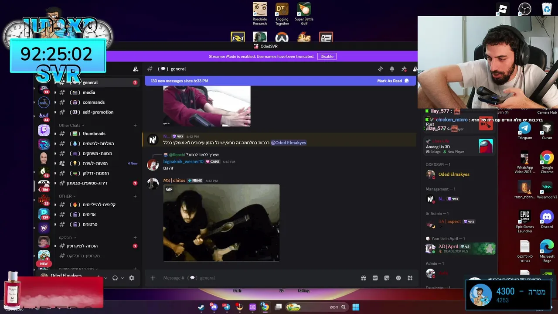This screenshot has width=558, height=314.
Task: Open the guitar GIF in chat
Action: point(221,223)
